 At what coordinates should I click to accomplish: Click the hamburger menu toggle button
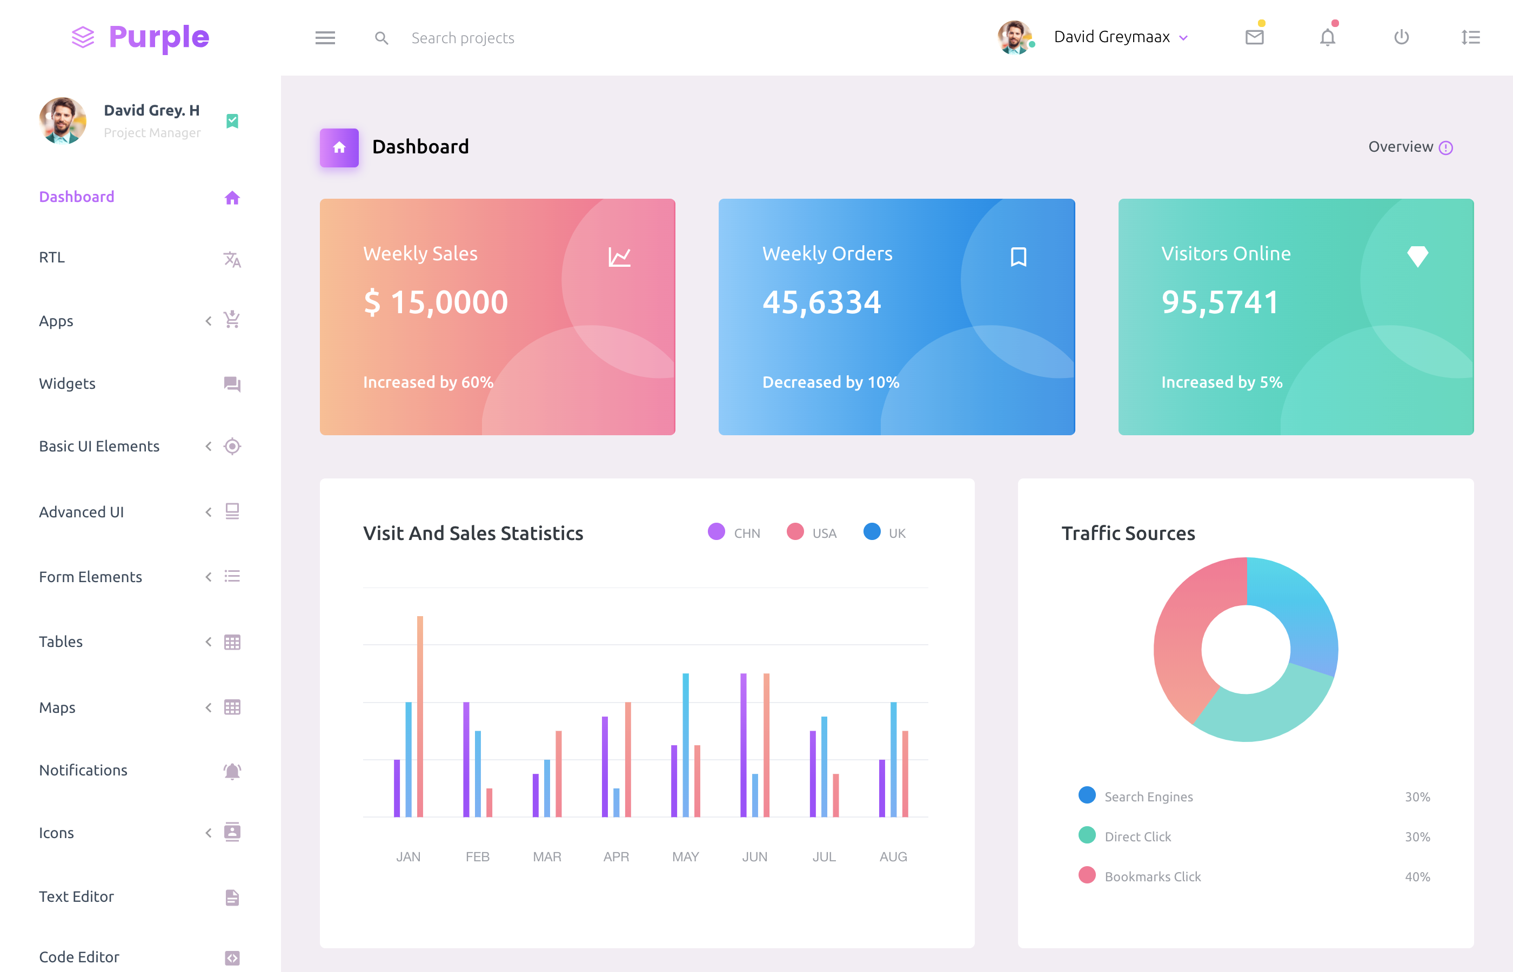click(325, 36)
